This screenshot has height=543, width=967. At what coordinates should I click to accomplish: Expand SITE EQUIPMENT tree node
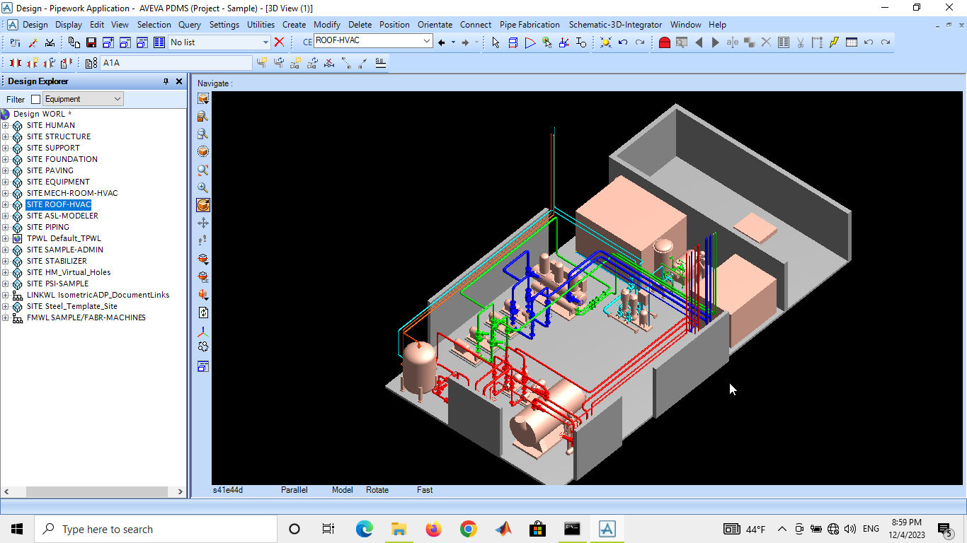click(6, 182)
